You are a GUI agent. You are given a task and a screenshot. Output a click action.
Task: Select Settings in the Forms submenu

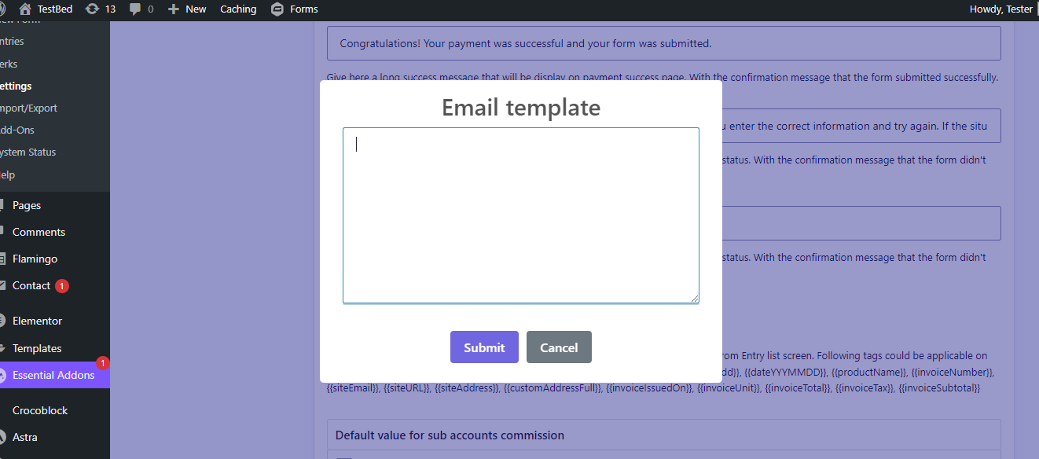click(x=16, y=86)
